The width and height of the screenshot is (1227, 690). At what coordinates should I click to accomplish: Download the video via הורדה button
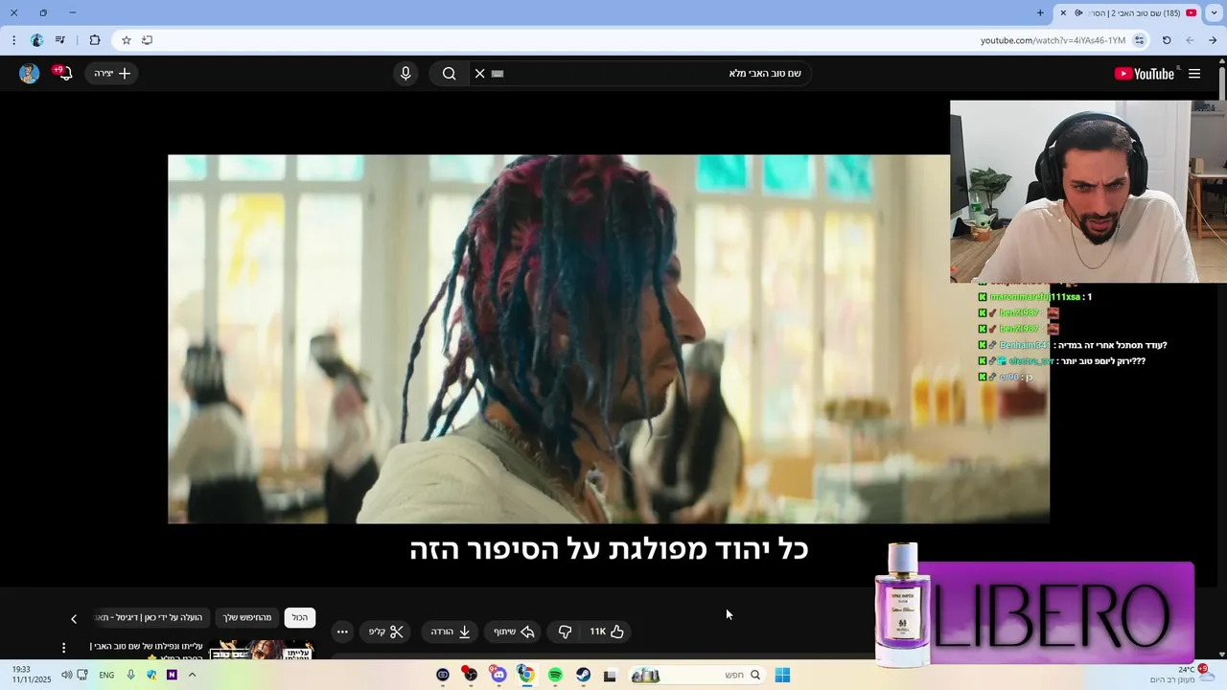tap(451, 632)
